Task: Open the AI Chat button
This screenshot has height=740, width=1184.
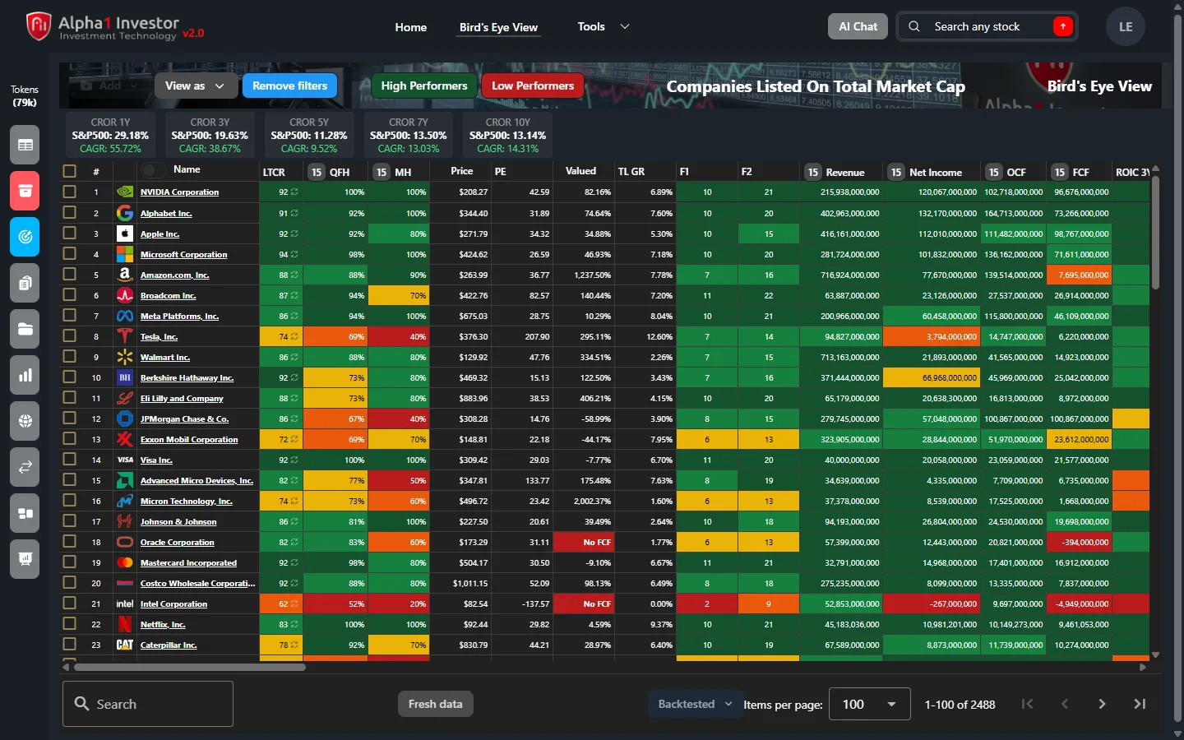Action: 858,26
